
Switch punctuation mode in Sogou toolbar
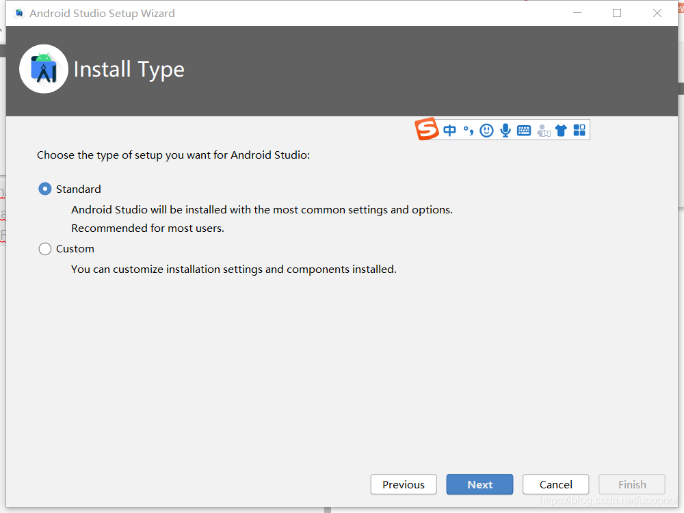[x=468, y=130]
